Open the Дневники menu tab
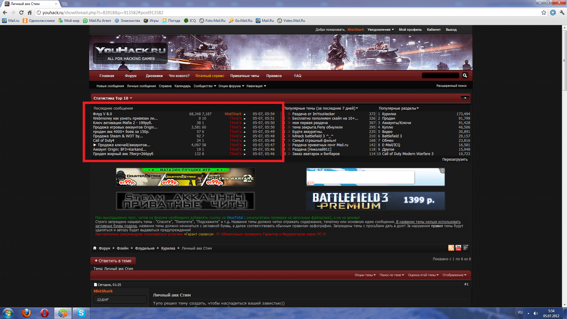The width and height of the screenshot is (567, 319). coord(154,76)
